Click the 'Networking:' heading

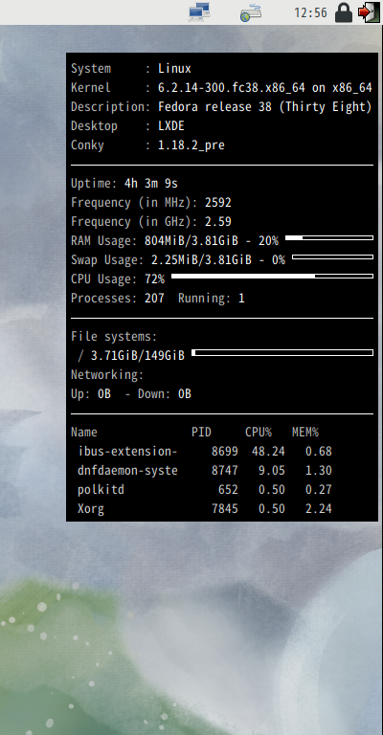tap(107, 375)
